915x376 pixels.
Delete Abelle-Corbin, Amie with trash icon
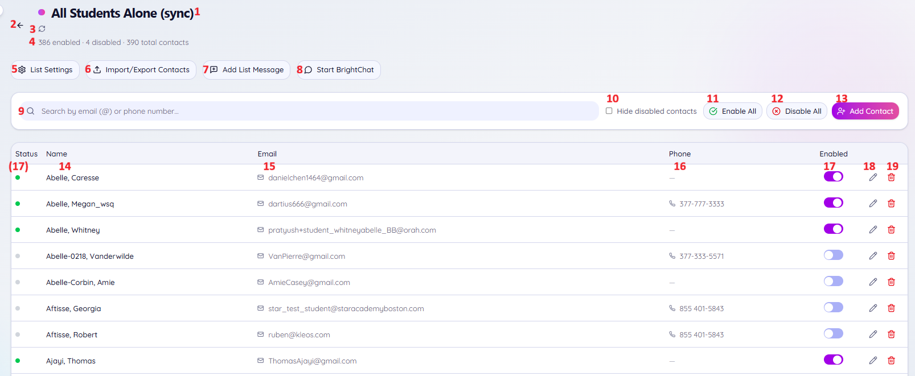pos(891,282)
